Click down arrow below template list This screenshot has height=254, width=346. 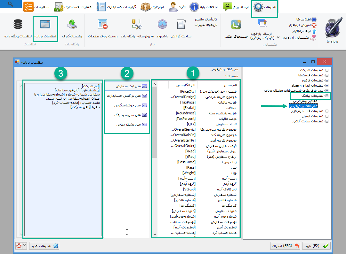[x=127, y=235]
